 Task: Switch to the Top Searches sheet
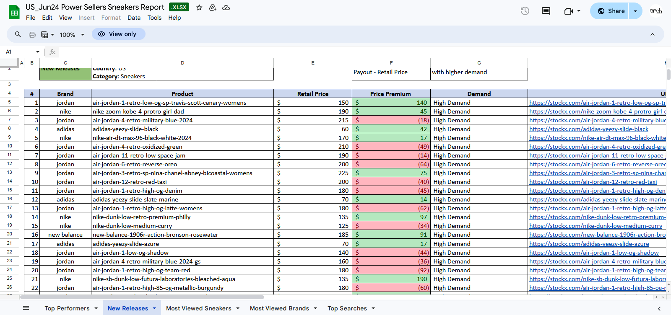[x=347, y=308]
